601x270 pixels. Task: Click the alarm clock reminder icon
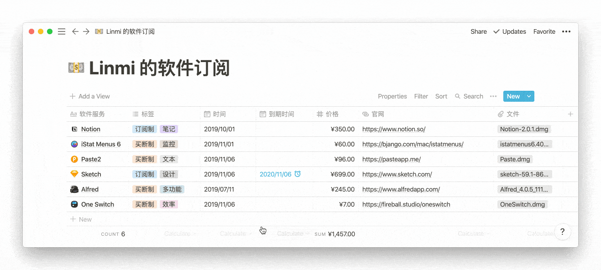click(298, 174)
